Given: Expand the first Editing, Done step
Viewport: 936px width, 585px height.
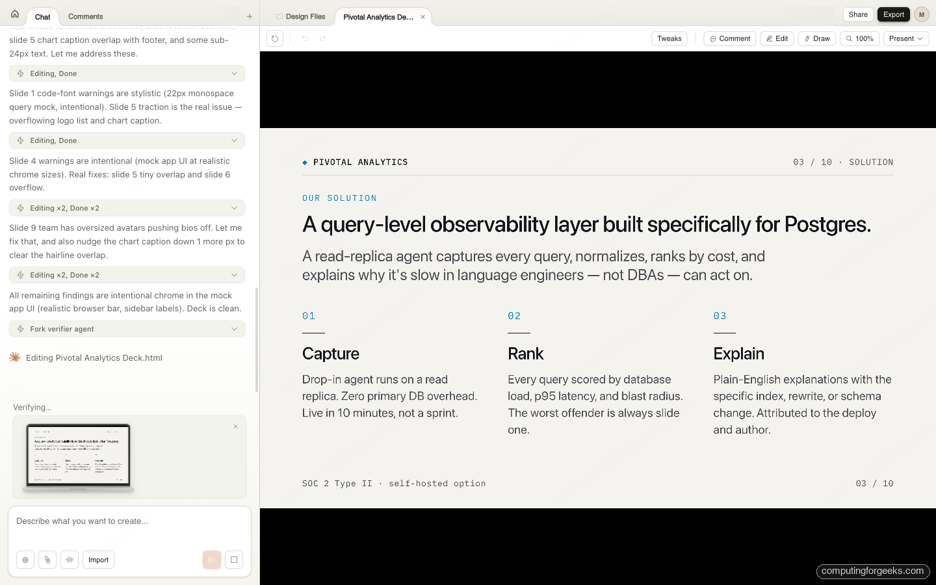Looking at the screenshot, I should tap(127, 73).
